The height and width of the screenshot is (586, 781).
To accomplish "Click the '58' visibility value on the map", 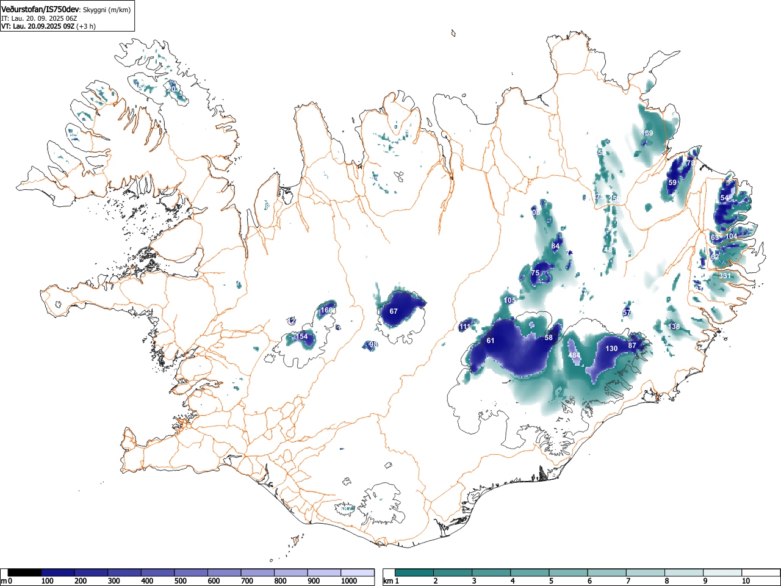I will pyautogui.click(x=549, y=338).
